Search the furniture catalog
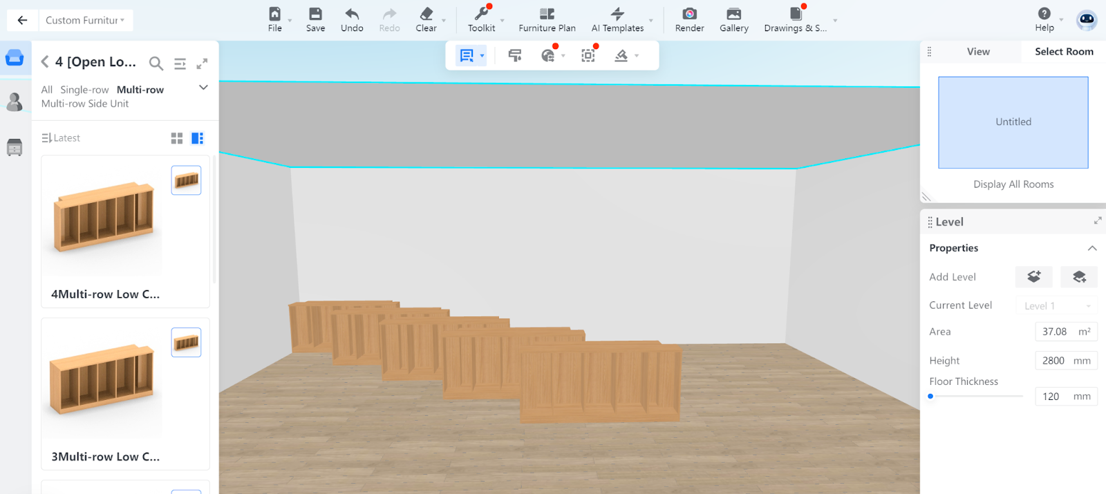The width and height of the screenshot is (1106, 494). click(x=156, y=64)
